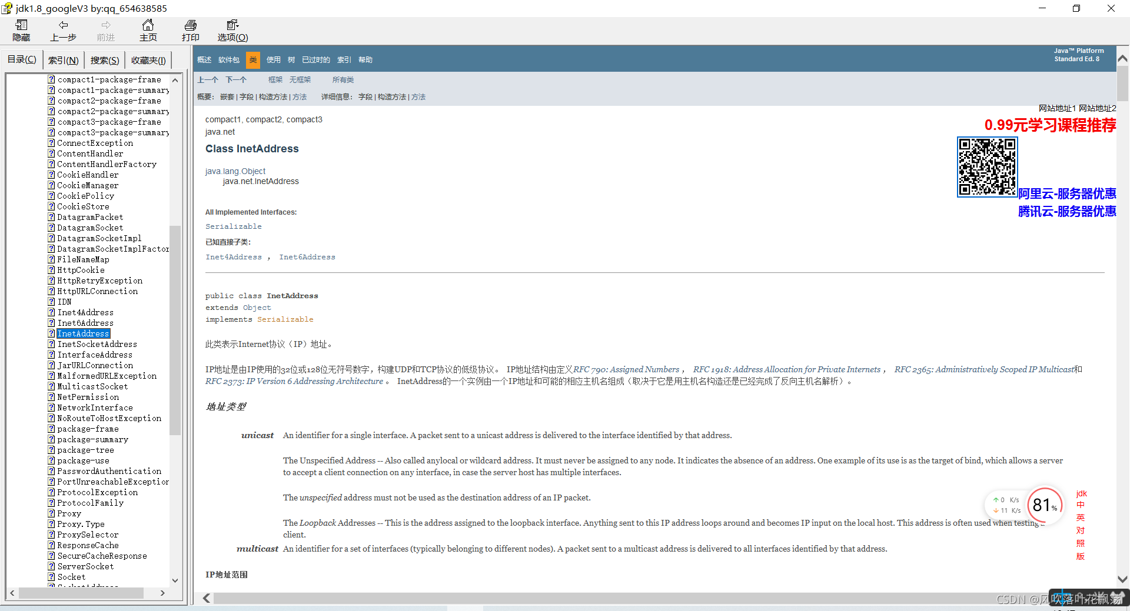This screenshot has width=1130, height=611.
Task: Open the 使用 nav item
Action: pos(274,60)
